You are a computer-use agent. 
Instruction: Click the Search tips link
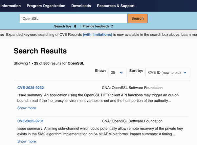[63, 26]
